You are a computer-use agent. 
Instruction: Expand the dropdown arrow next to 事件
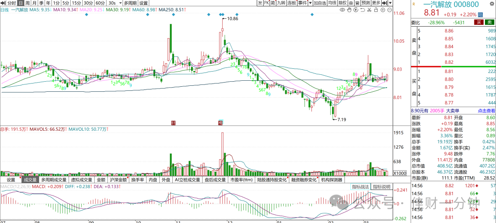[310, 3]
